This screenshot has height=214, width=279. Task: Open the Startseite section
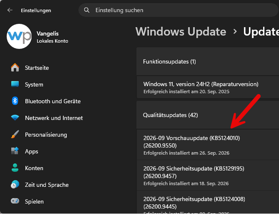click(x=37, y=68)
